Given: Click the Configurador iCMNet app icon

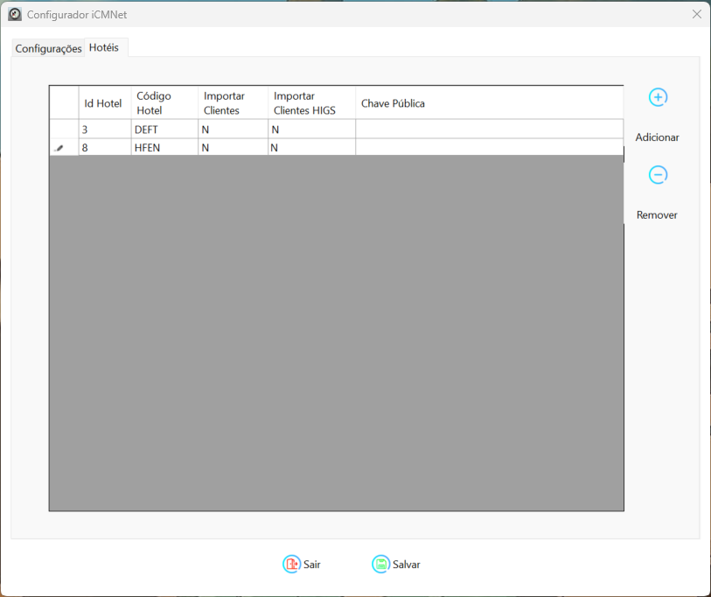Looking at the screenshot, I should [x=15, y=15].
